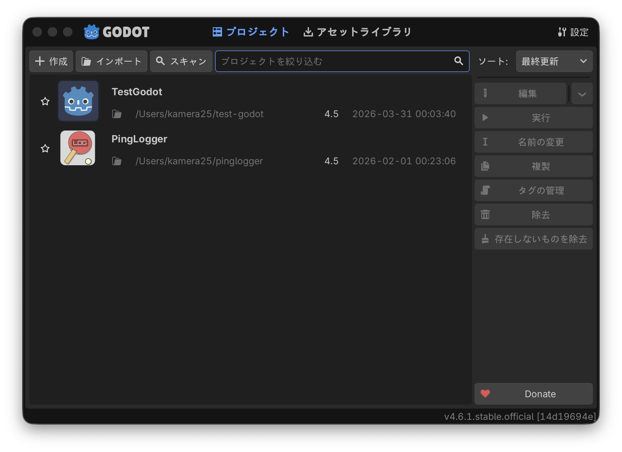This screenshot has width=622, height=452.
Task: Switch to the アセットライブラリ tab
Action: point(357,32)
